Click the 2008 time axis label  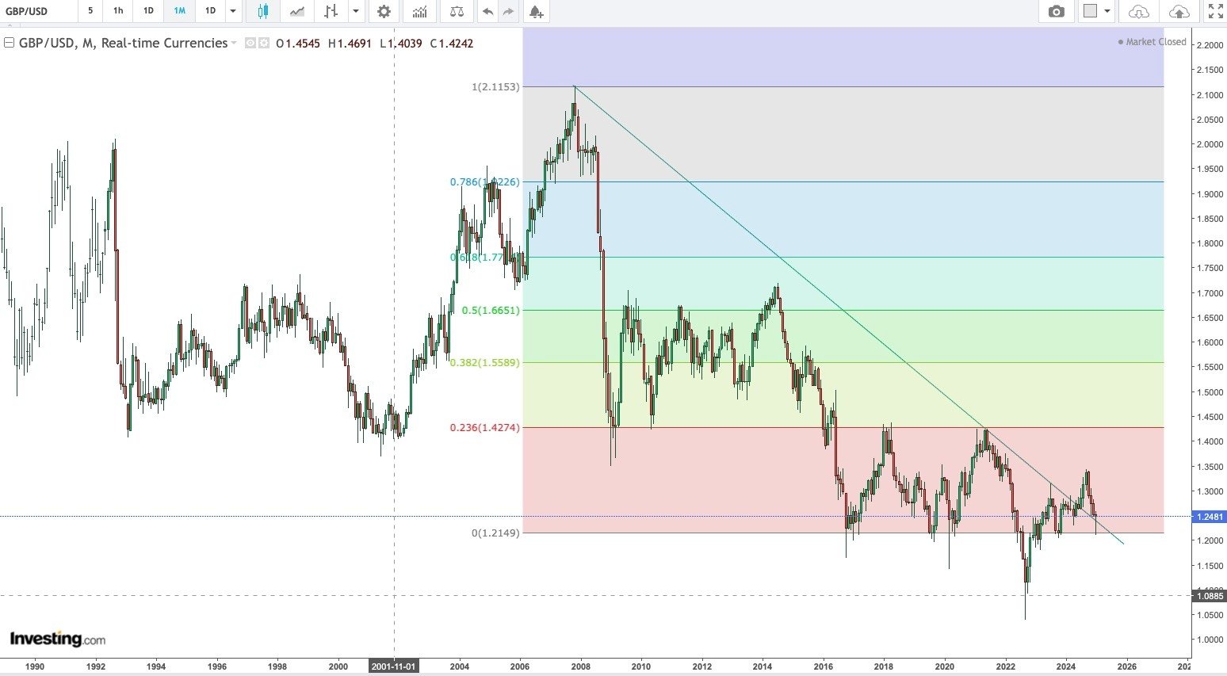(x=580, y=666)
